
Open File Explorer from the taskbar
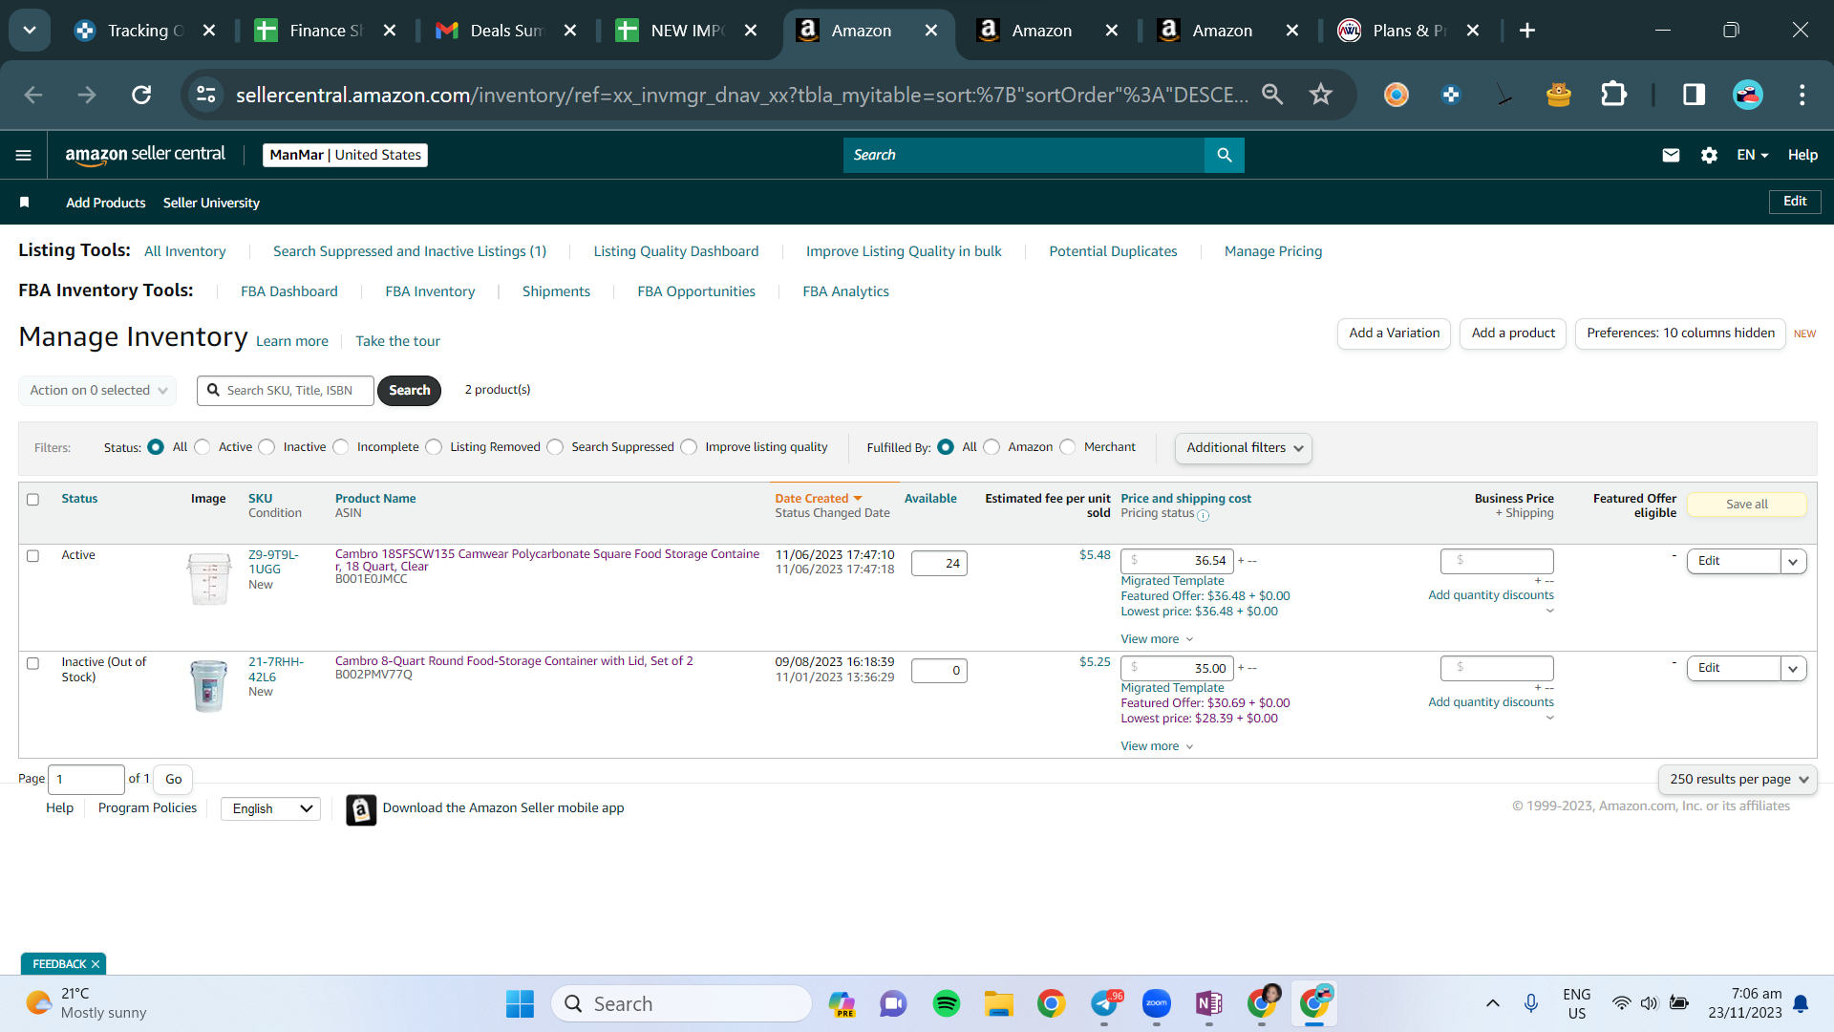coord(999,1004)
